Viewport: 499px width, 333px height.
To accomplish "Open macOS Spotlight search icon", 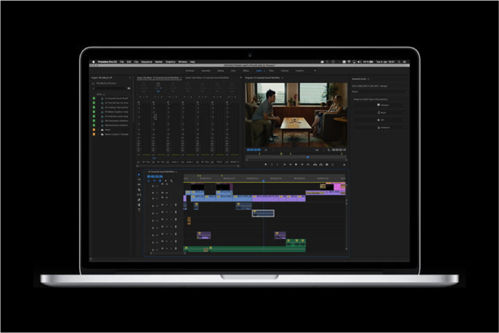I will coord(399,62).
